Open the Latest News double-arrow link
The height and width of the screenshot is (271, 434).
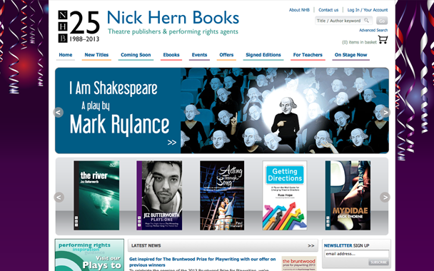click(311, 245)
